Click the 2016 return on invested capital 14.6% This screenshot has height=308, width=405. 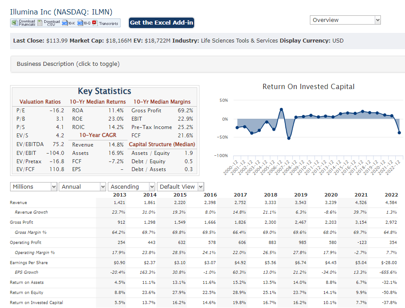point(209,303)
